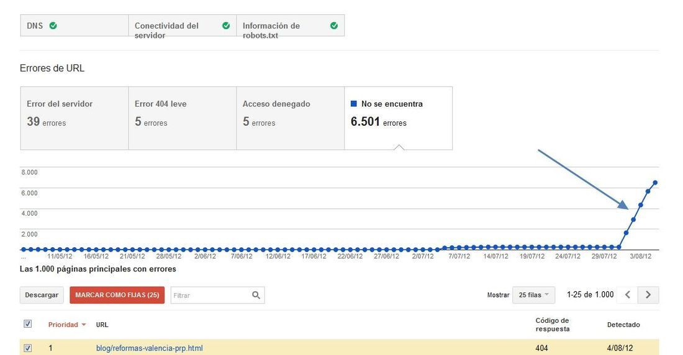Open blog/reformas-valencia-prp.html link

[x=150, y=348]
